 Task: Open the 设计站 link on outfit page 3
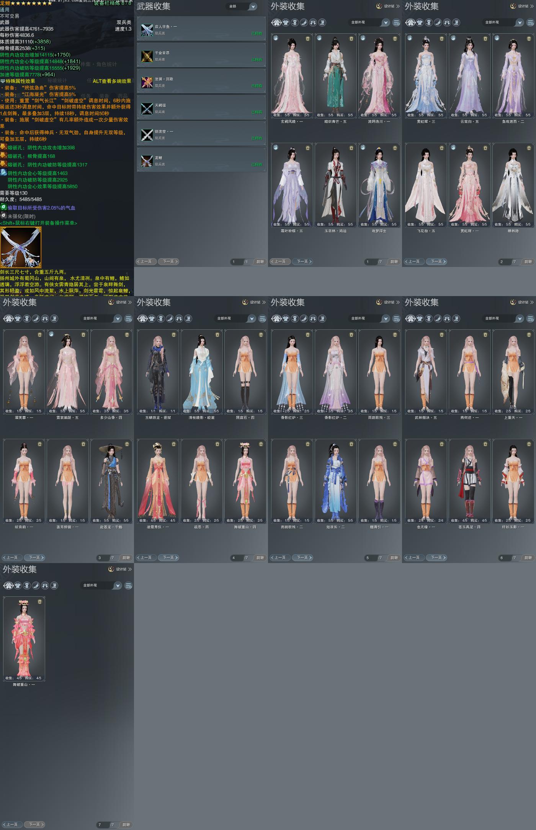click(x=120, y=302)
